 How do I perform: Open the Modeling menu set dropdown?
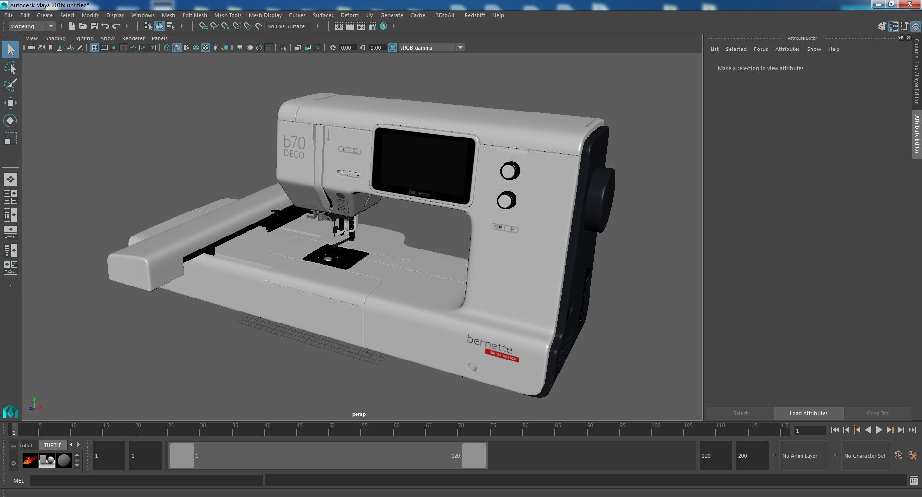[x=32, y=26]
